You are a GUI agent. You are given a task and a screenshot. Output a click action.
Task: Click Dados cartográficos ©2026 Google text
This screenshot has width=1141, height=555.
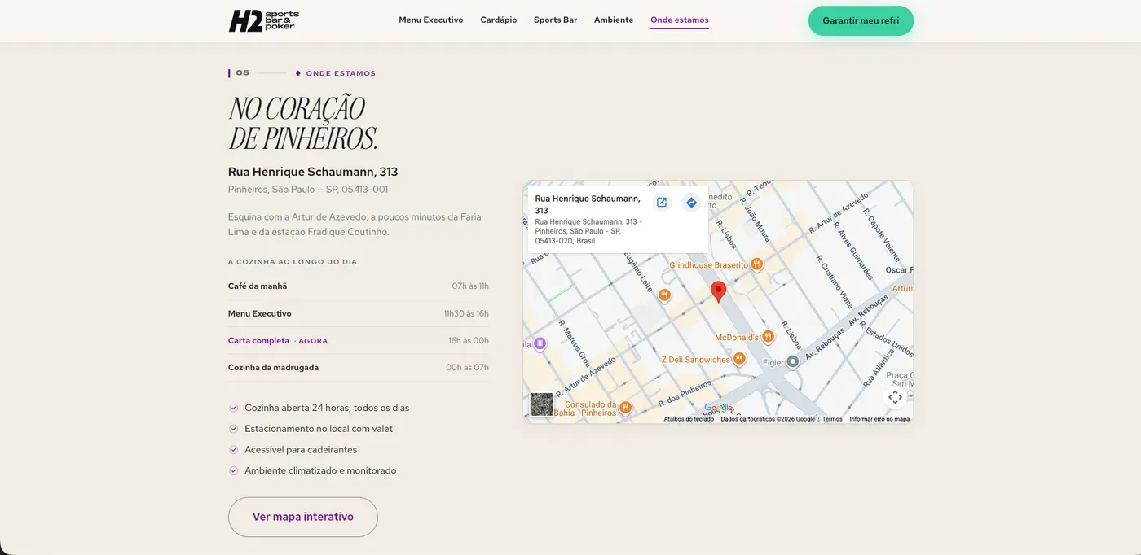[x=768, y=419]
